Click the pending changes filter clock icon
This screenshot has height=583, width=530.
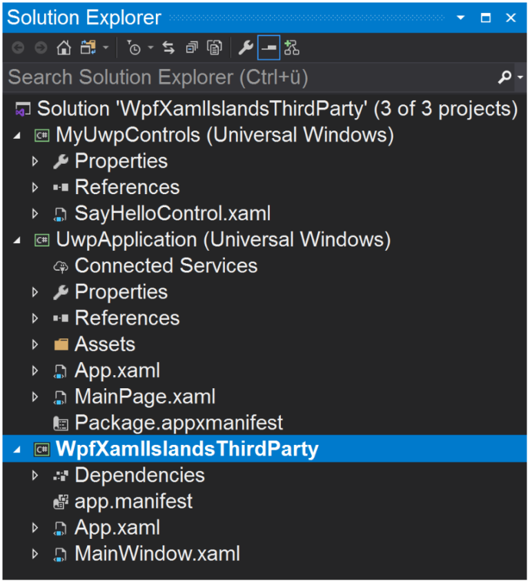[133, 47]
